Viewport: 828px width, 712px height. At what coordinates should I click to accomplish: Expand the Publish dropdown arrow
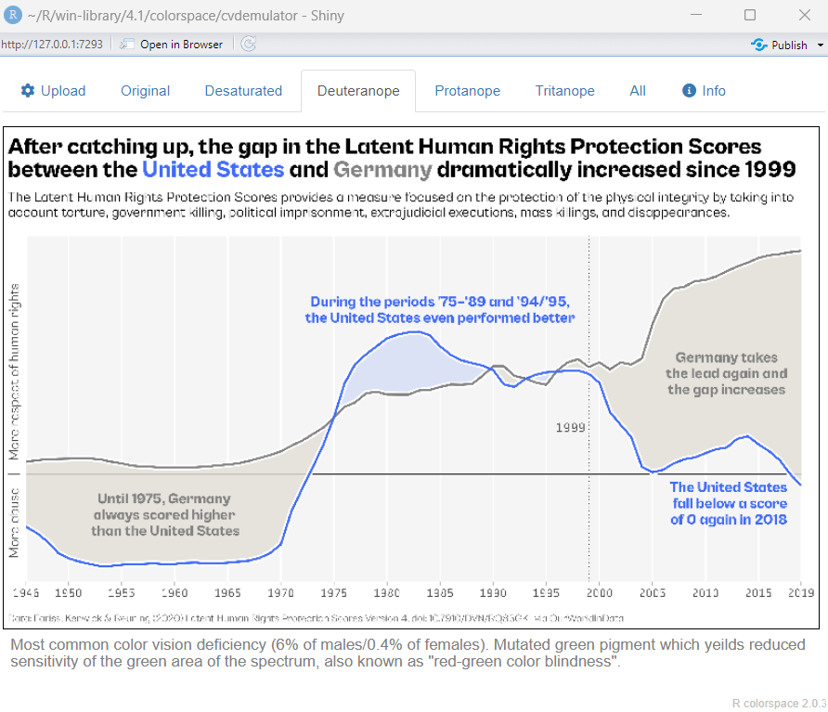point(821,45)
